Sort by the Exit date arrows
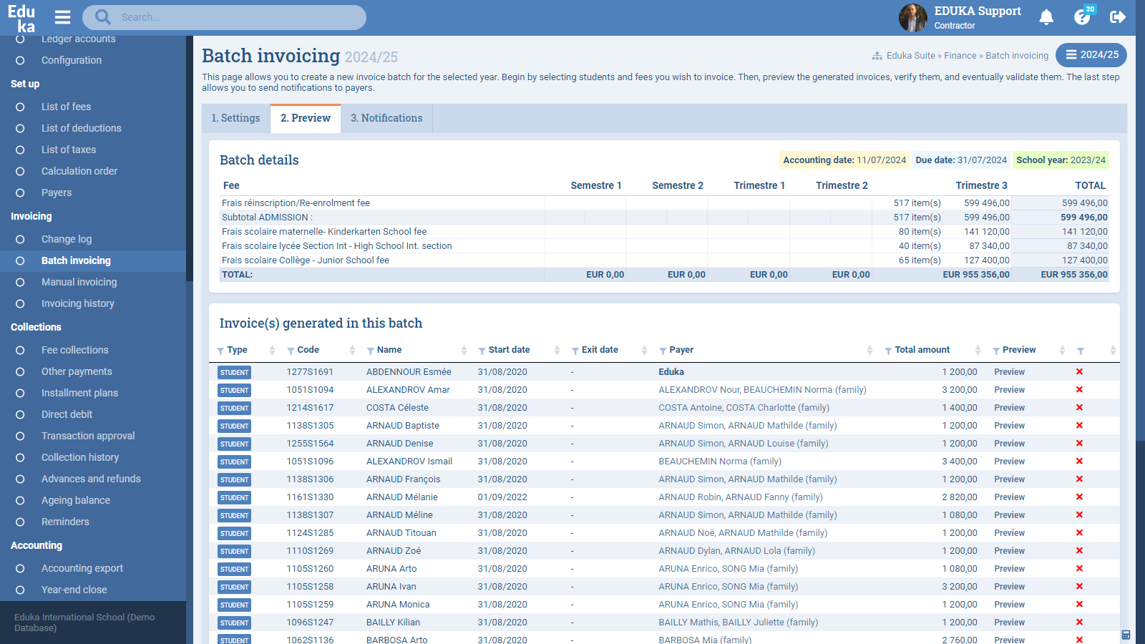Viewport: 1145px width, 644px height. (644, 350)
